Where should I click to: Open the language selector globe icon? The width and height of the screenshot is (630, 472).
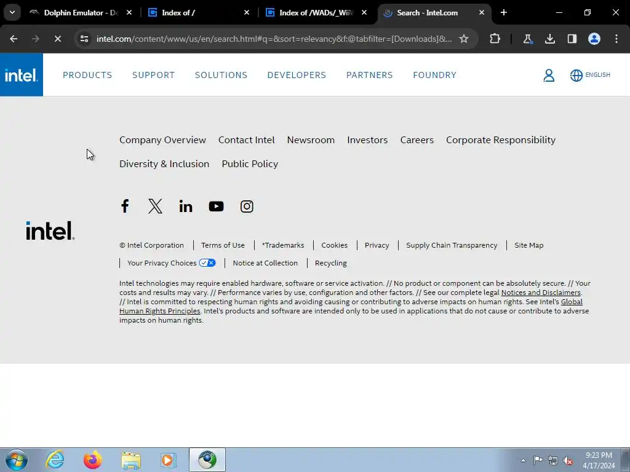(576, 75)
